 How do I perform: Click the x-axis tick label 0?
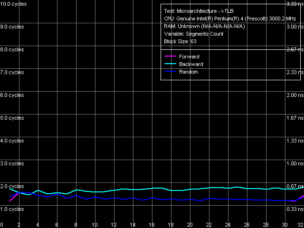point(2,225)
